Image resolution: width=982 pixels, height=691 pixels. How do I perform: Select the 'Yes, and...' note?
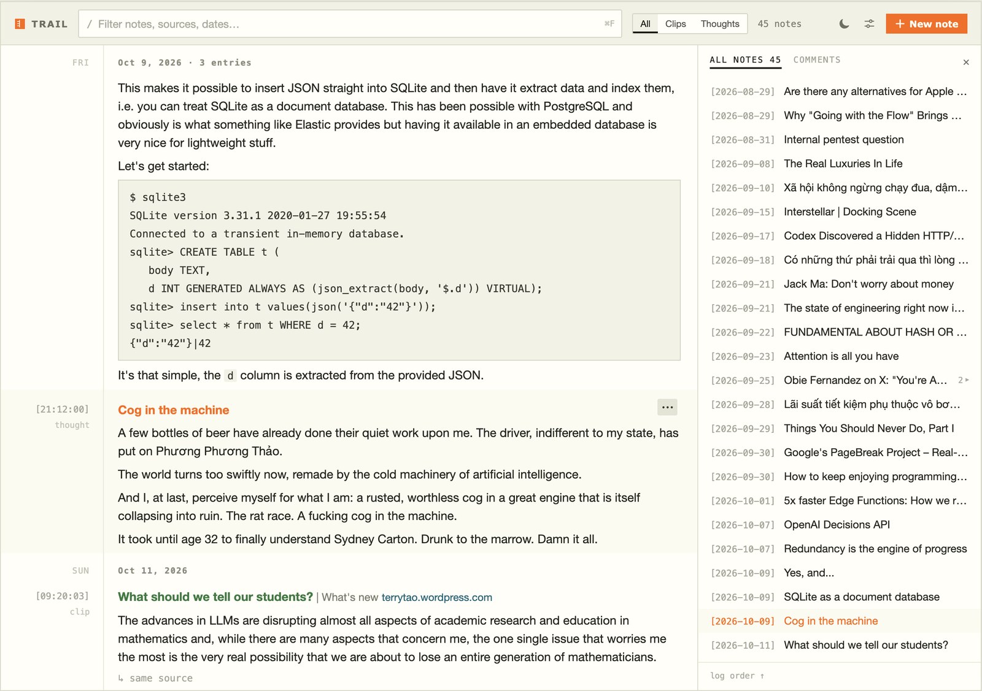click(839, 573)
